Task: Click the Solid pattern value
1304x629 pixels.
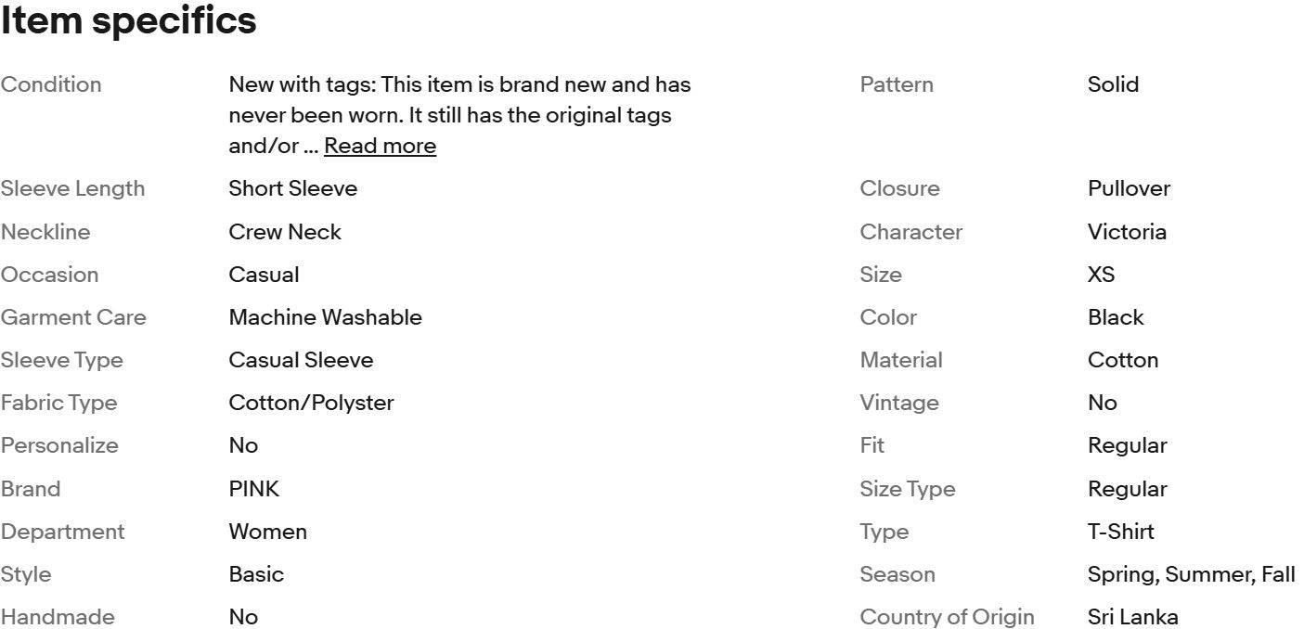Action: [x=1113, y=84]
